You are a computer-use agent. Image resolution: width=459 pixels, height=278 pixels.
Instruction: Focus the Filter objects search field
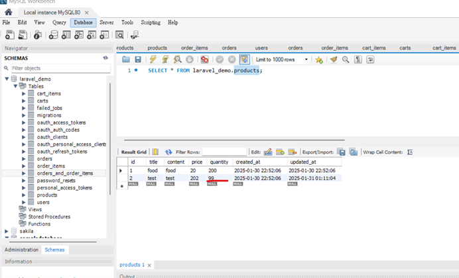click(x=61, y=68)
